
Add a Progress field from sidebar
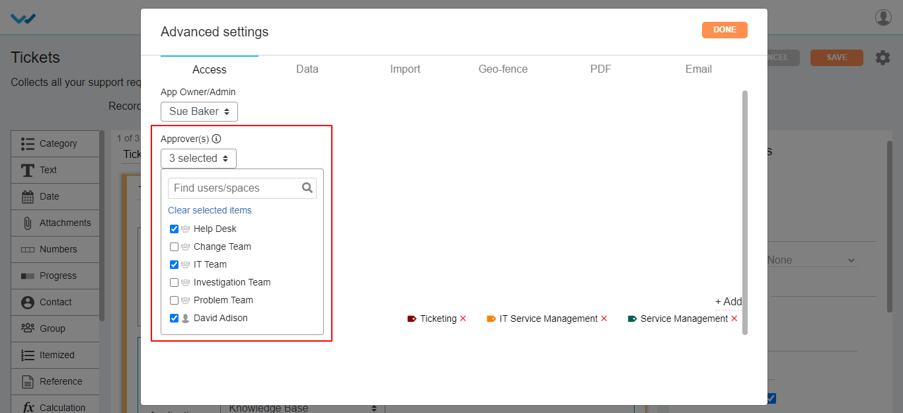coord(55,276)
